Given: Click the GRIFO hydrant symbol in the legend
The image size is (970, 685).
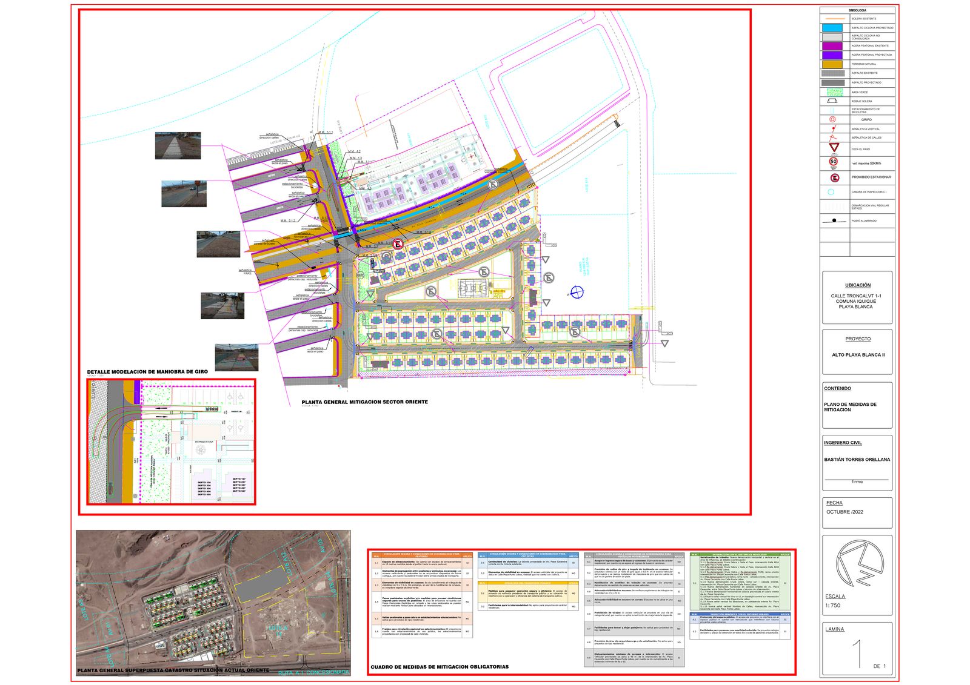Looking at the screenshot, I should (832, 119).
